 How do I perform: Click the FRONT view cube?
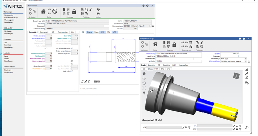click(x=236, y=76)
